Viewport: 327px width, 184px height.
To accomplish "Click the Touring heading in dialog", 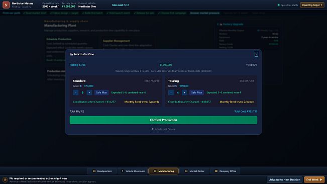I will [173, 81].
